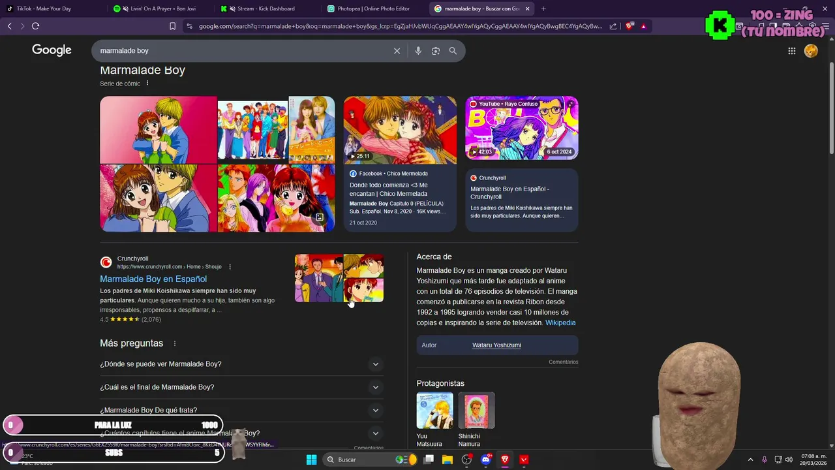Open the Brave Shields lion icon
This screenshot has width=835, height=470.
click(630, 26)
